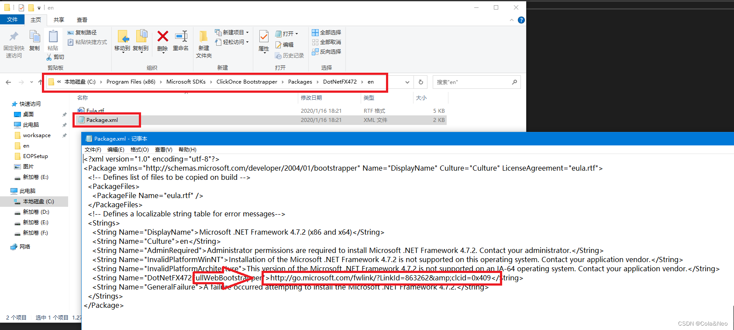
Task: Open Notepad 文件(F) menu
Action: 93,150
